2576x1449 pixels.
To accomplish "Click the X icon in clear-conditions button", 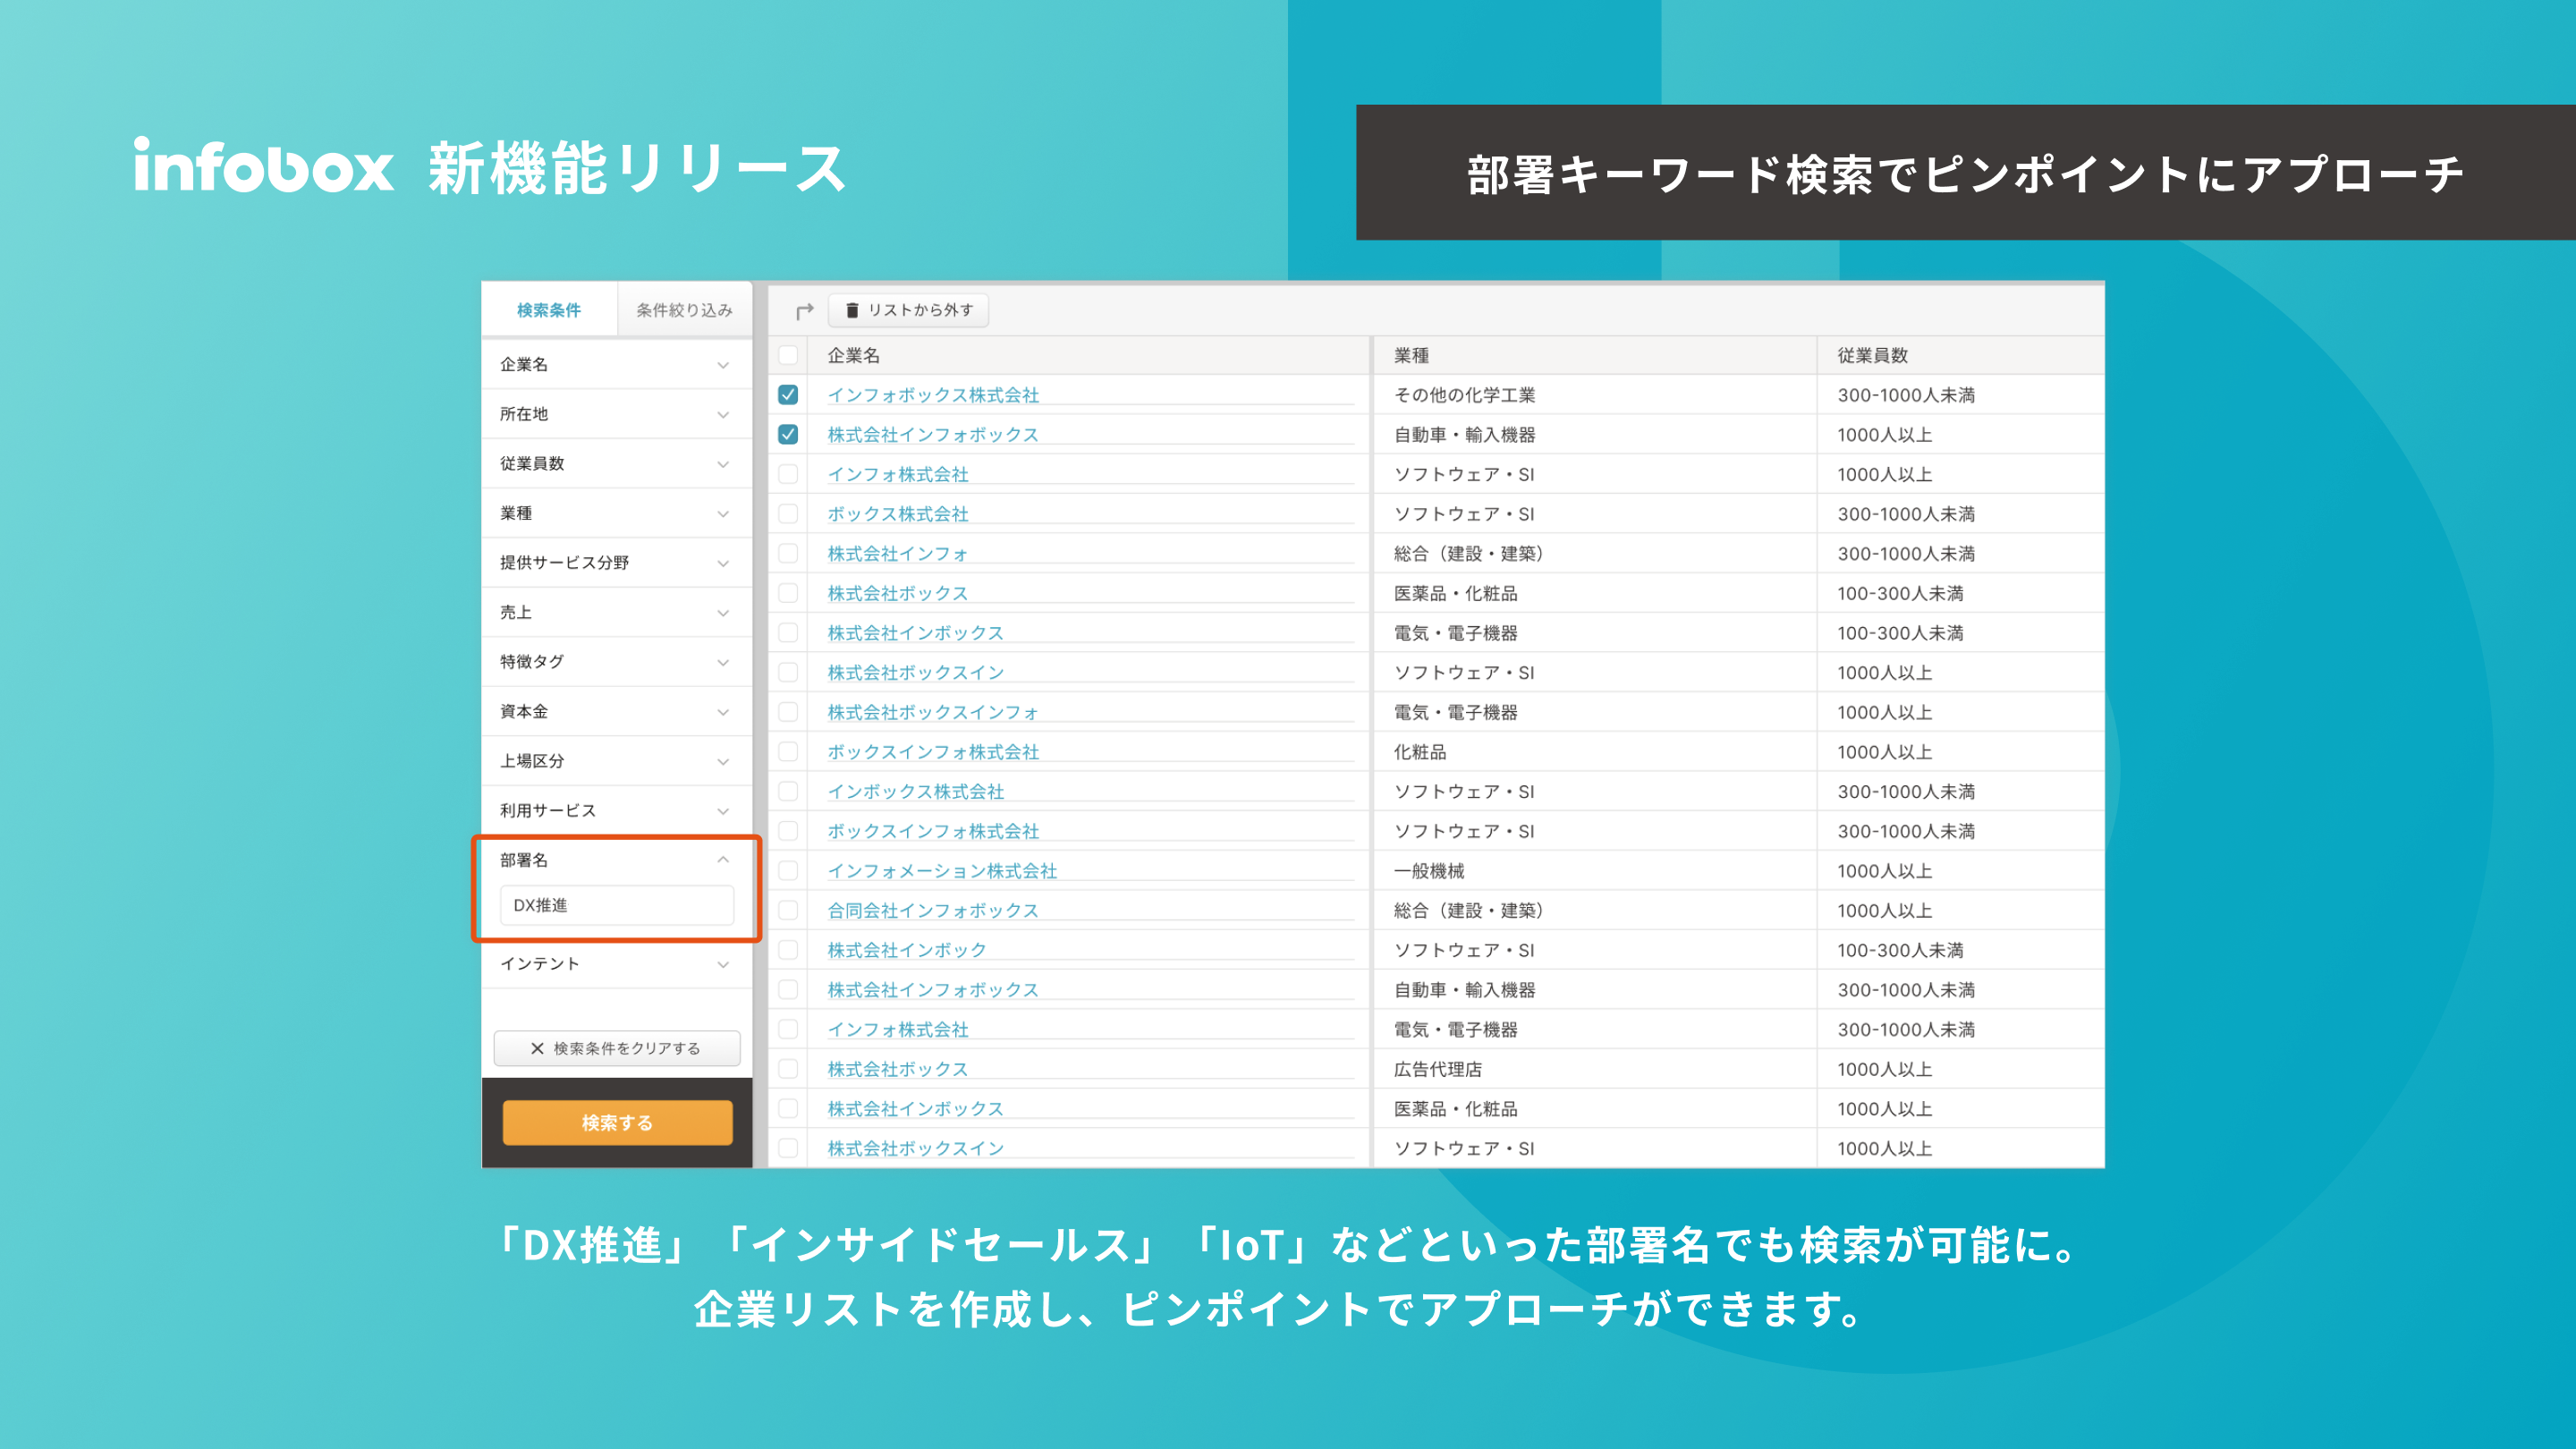I will pyautogui.click(x=537, y=1048).
